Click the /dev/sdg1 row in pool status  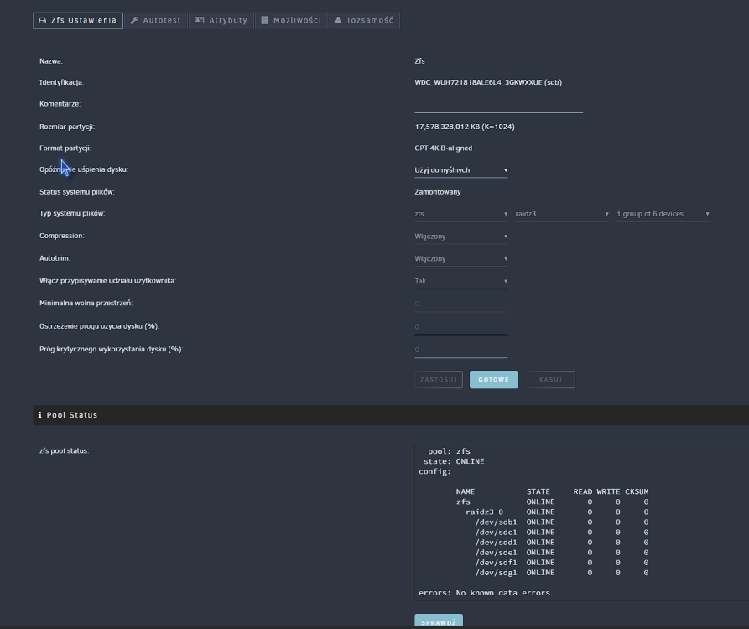pos(562,573)
